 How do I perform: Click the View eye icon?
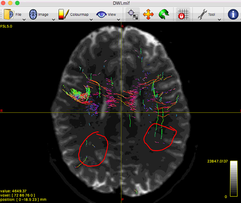click(101, 15)
